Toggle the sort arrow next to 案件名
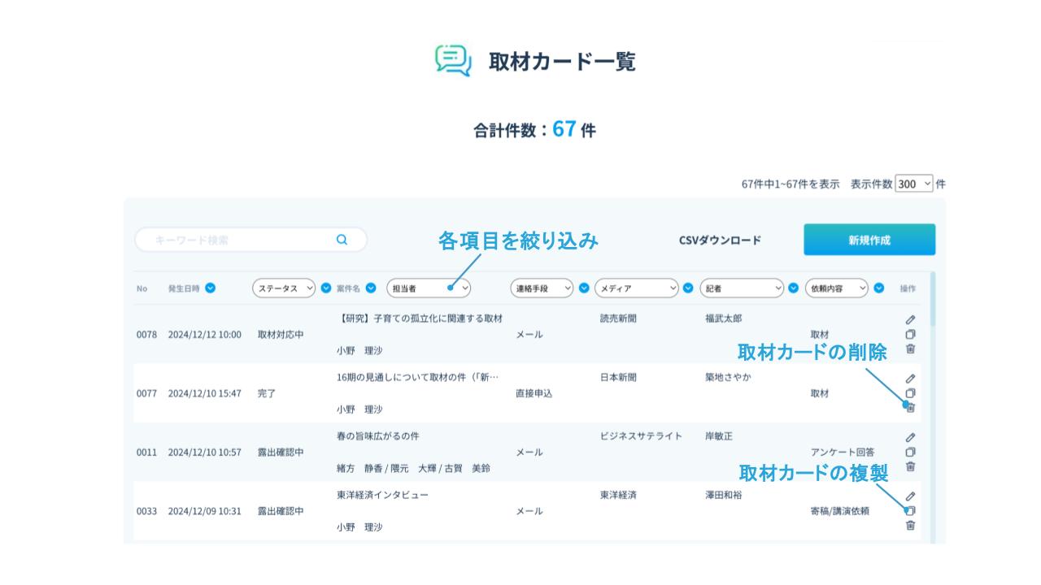Screen dimensions: 1041x585 (x=371, y=288)
